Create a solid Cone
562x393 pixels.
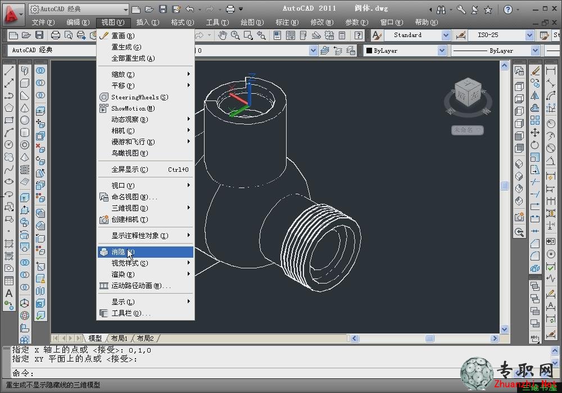click(x=25, y=108)
